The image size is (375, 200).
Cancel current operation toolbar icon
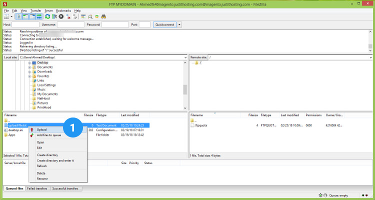[x=61, y=16]
